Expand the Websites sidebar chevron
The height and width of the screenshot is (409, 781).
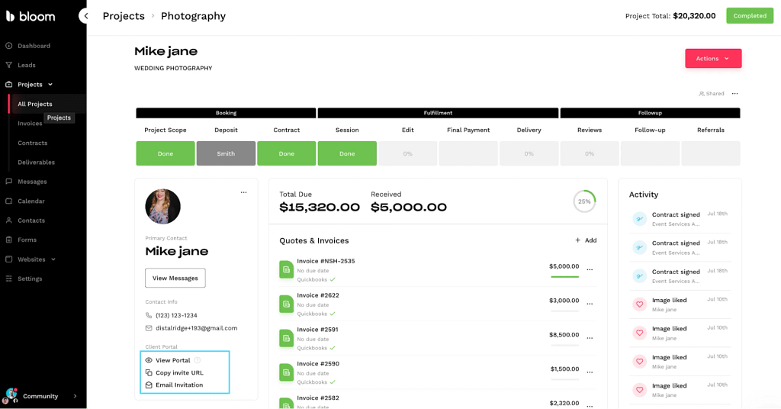[53, 259]
